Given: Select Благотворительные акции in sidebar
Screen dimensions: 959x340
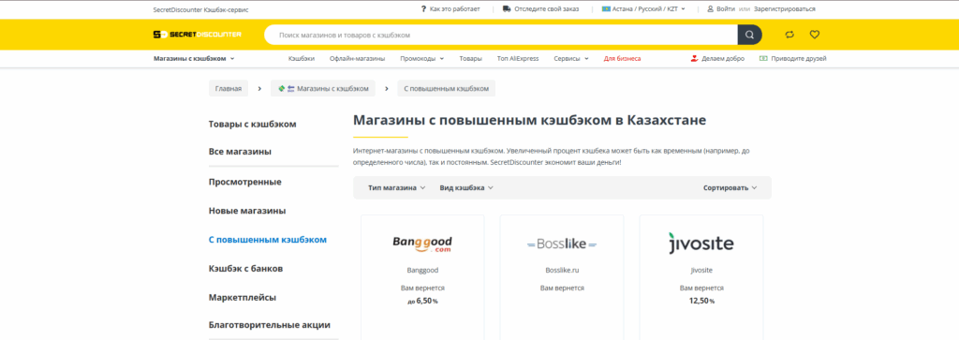Looking at the screenshot, I should click(x=269, y=325).
